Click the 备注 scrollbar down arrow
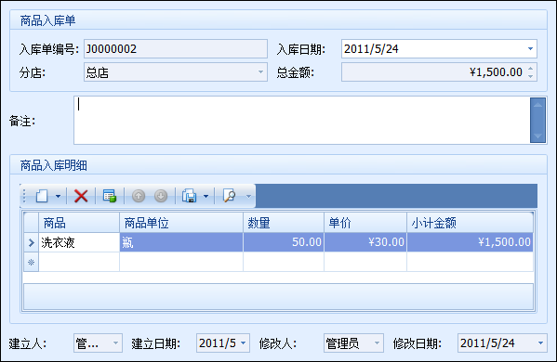The image size is (557, 362). (537, 136)
